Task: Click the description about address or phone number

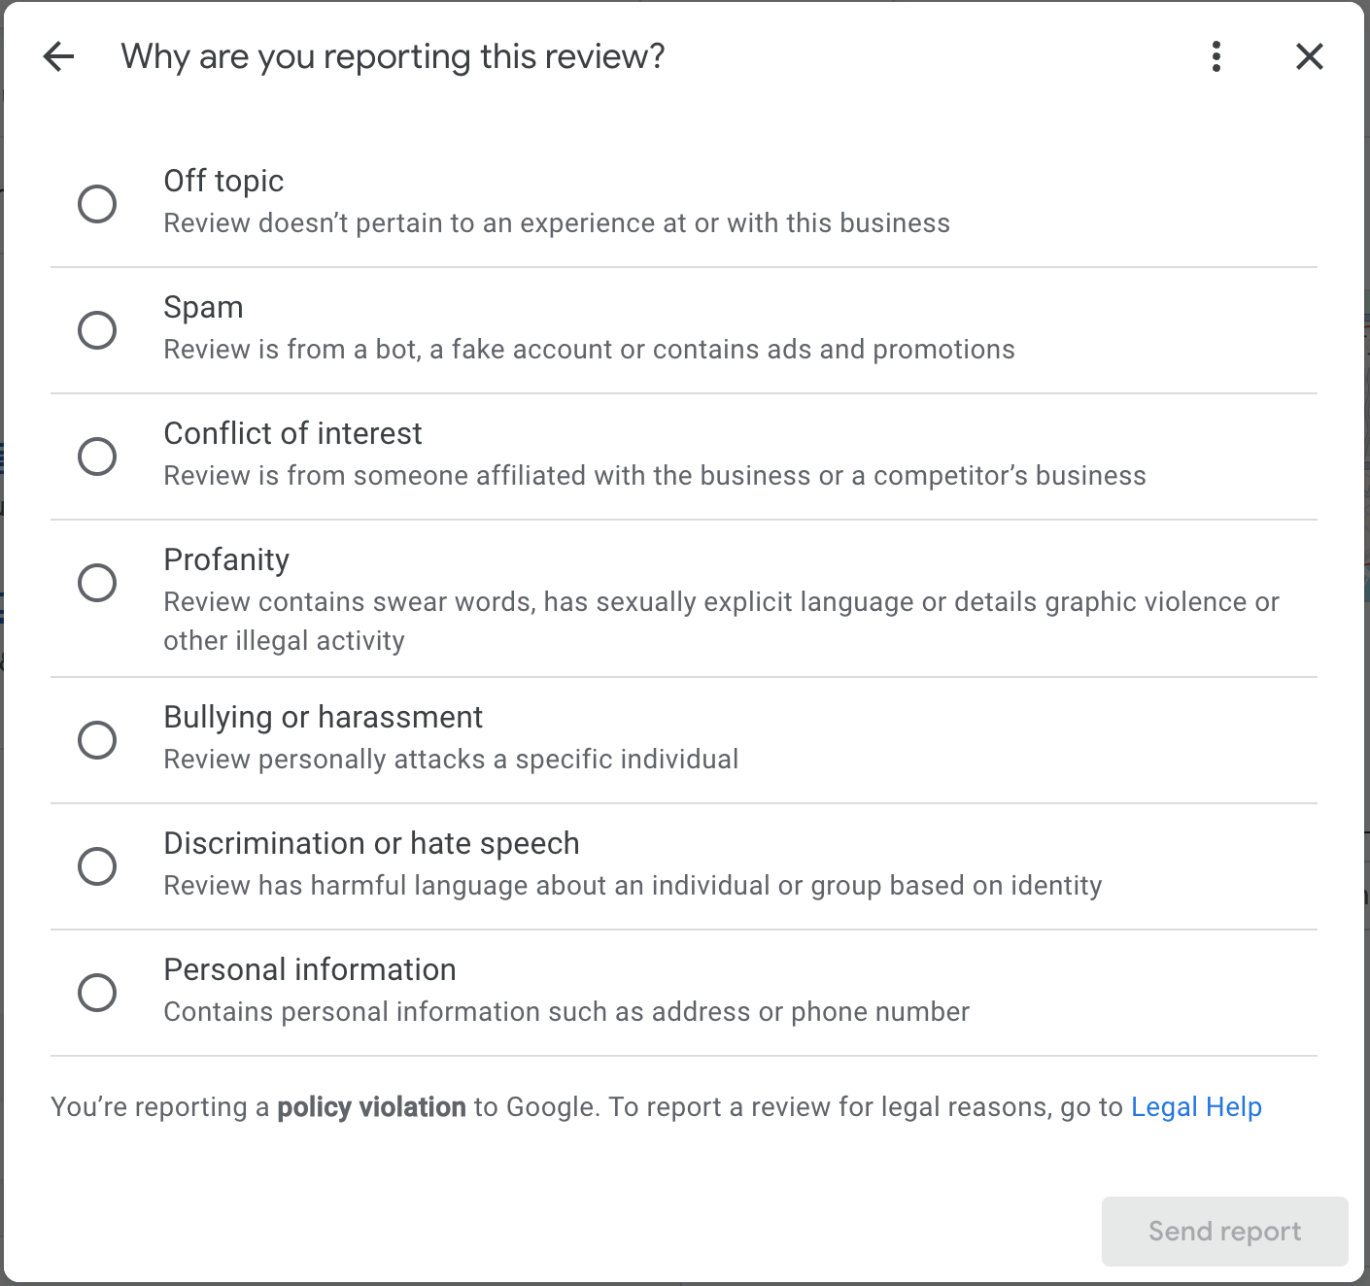Action: [566, 1012]
